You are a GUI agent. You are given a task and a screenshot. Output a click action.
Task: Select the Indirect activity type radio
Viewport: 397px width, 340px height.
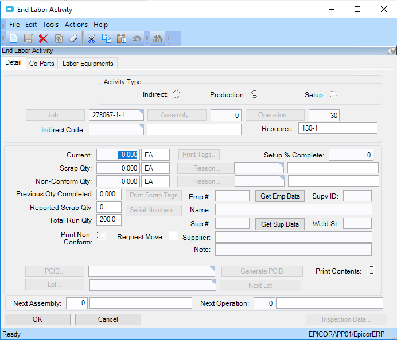click(176, 94)
